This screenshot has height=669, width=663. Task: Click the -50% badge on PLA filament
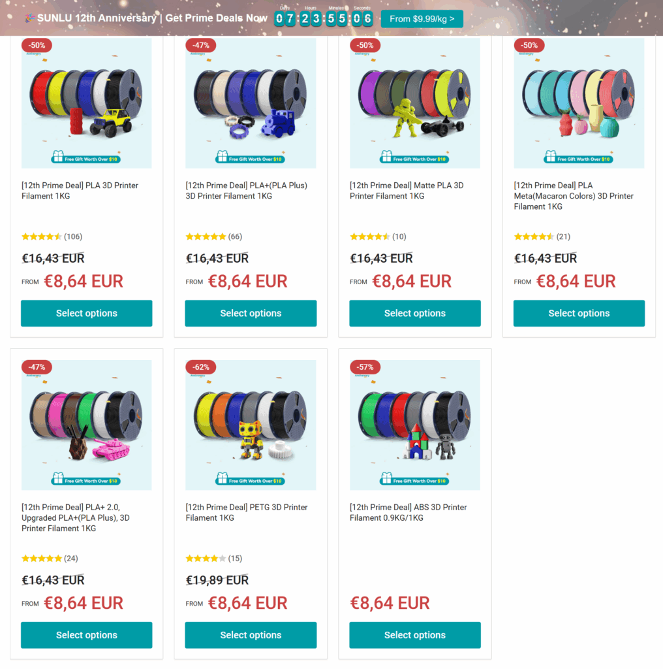pos(37,45)
